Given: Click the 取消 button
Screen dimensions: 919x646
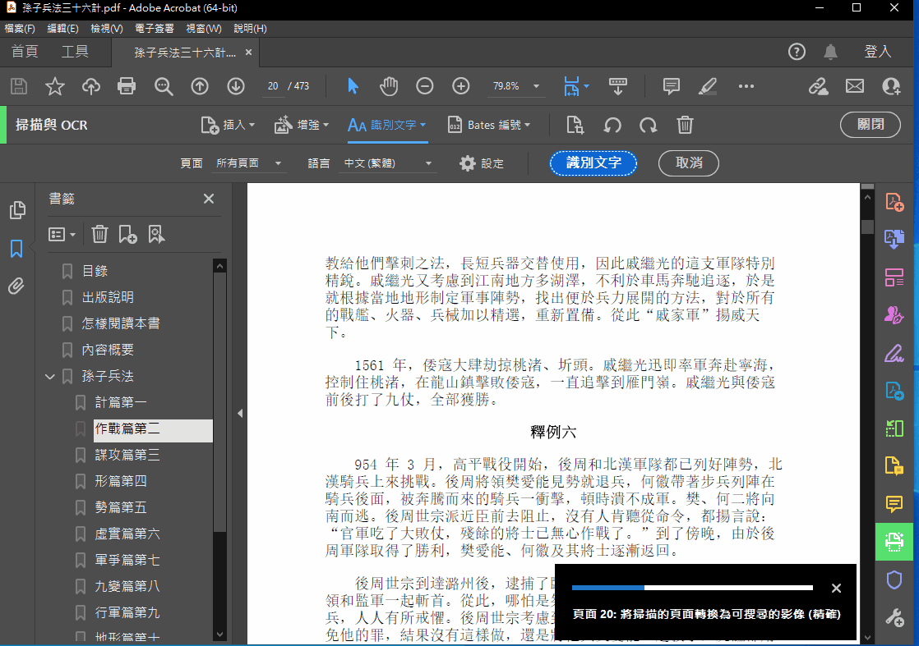Looking at the screenshot, I should click(x=688, y=163).
